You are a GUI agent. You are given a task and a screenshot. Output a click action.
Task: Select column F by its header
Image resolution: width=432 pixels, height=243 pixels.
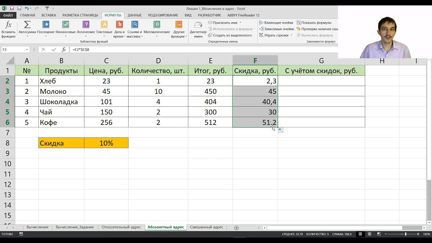click(x=255, y=61)
